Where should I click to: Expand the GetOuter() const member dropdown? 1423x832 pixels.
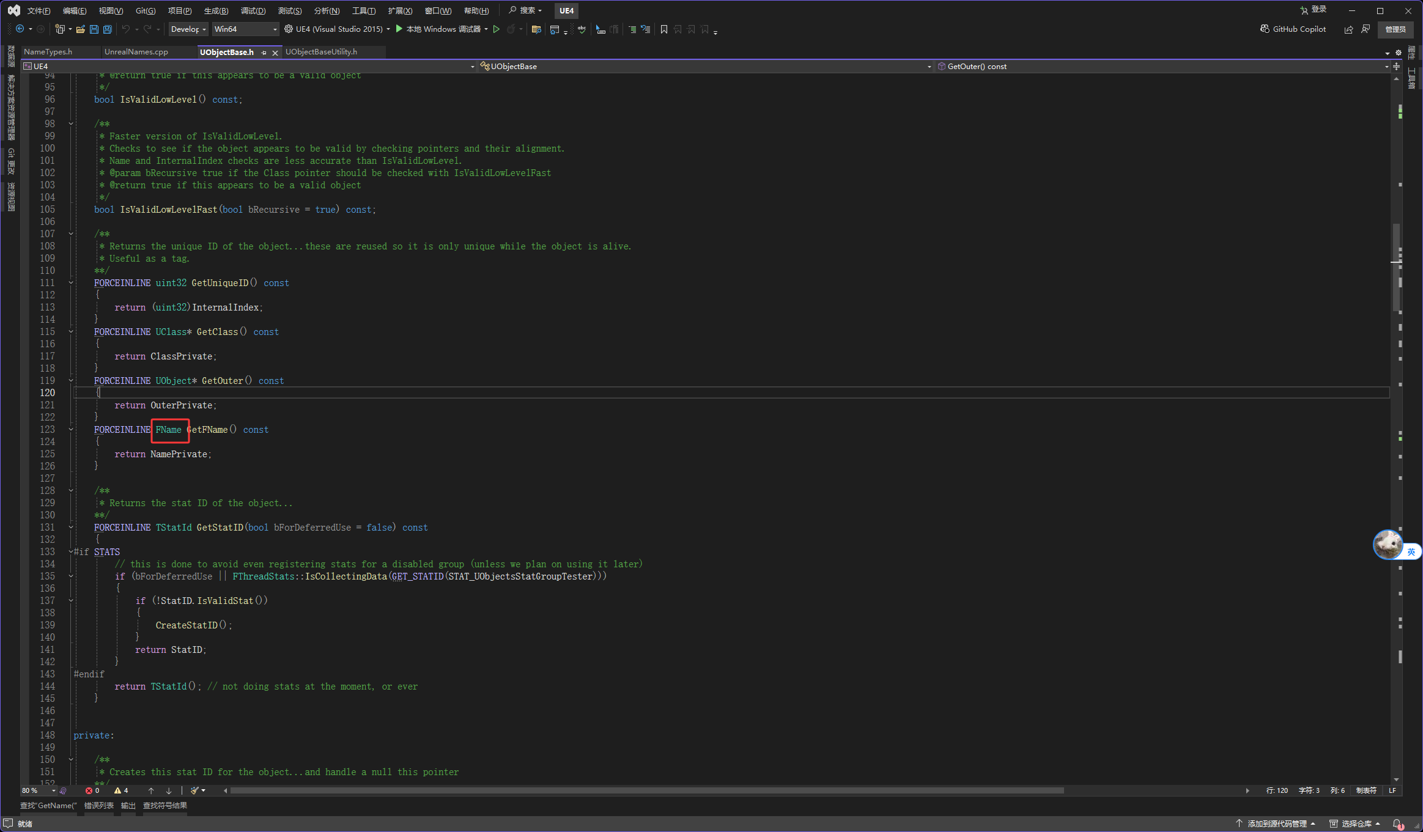point(1386,67)
